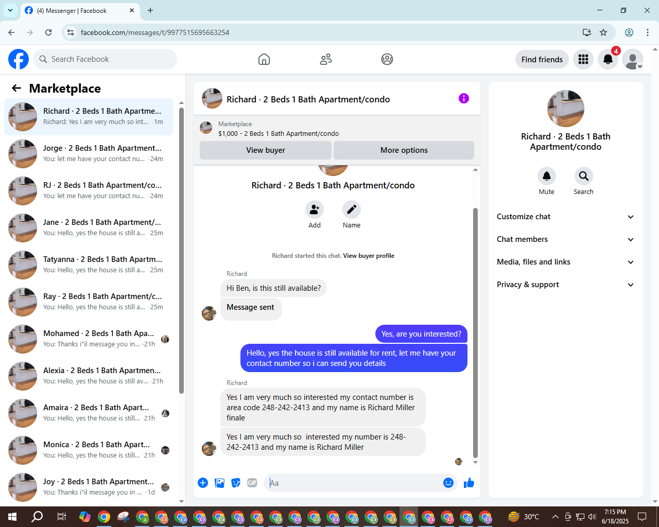
Task: Open new browser tab
Action: (x=150, y=10)
